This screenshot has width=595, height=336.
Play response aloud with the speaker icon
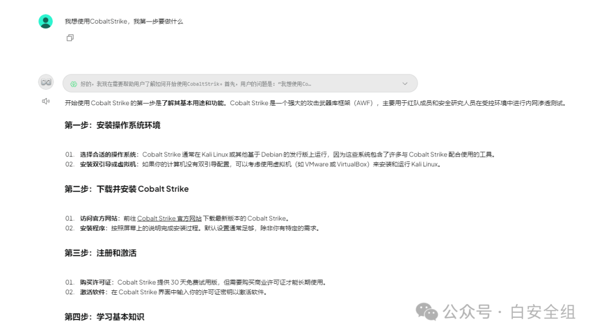point(46,101)
